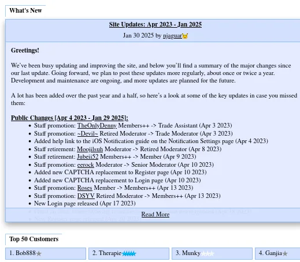
Task: Click the Greetings! heading
Action: [25, 50]
